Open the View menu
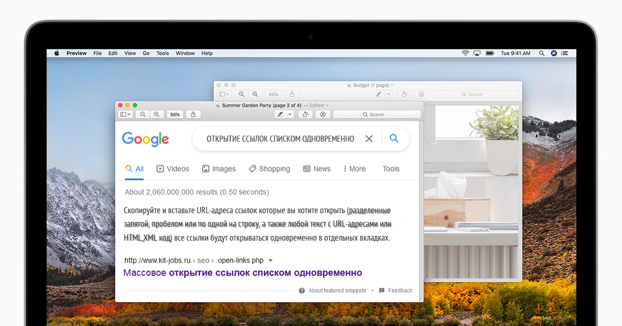 (x=130, y=53)
